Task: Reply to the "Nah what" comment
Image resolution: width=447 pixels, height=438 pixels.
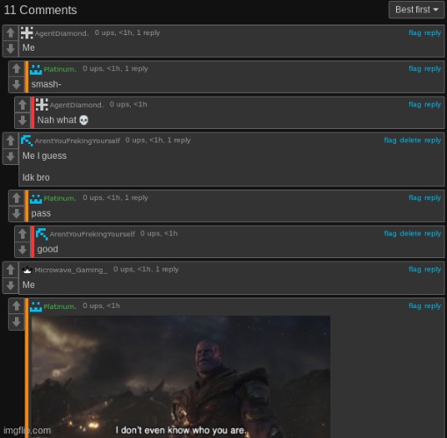Action: click(432, 104)
